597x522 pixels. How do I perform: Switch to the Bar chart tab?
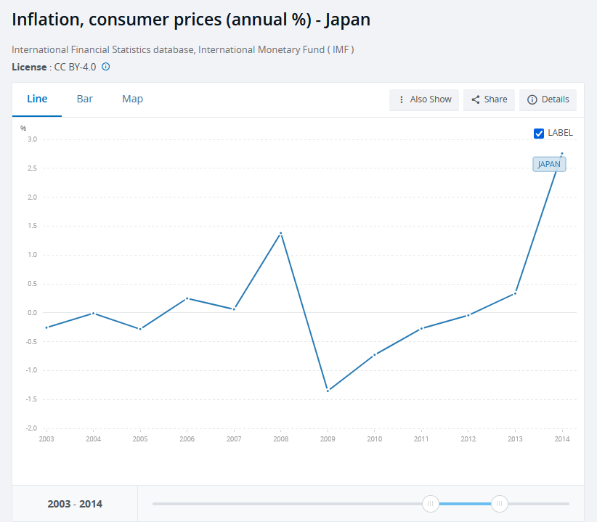click(85, 99)
